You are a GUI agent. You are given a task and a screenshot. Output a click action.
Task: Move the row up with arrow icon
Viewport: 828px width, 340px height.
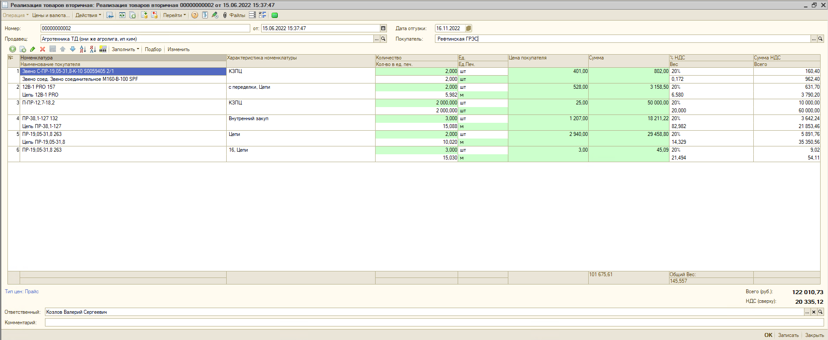pyautogui.click(x=63, y=49)
